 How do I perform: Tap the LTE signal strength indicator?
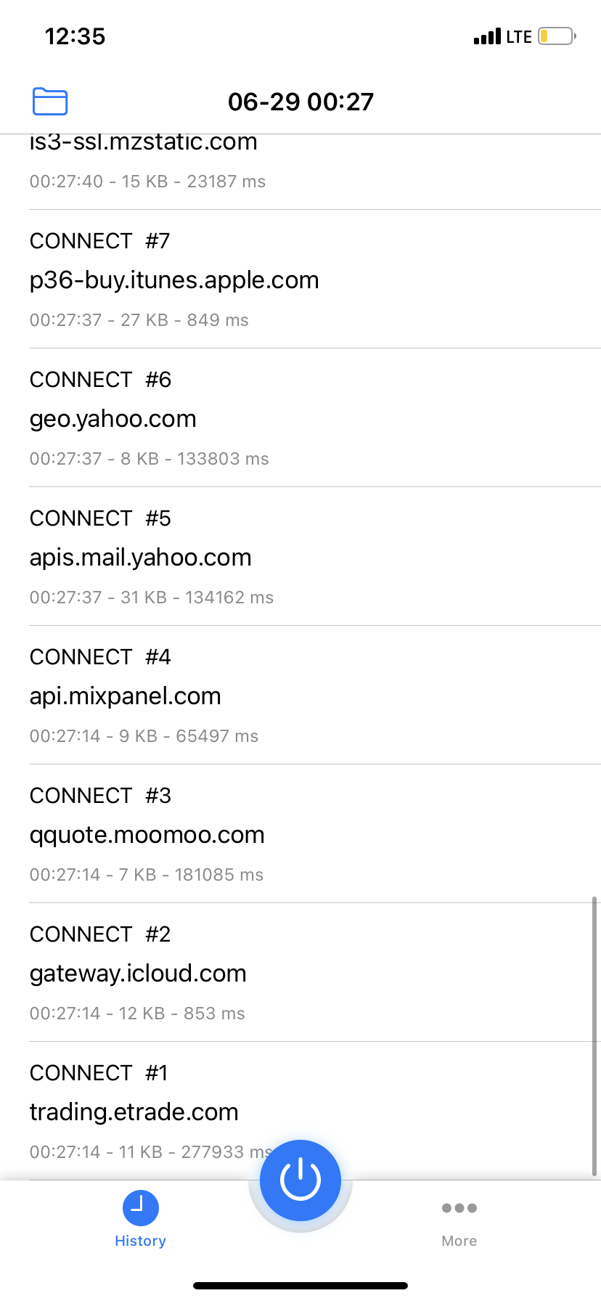coord(502,36)
